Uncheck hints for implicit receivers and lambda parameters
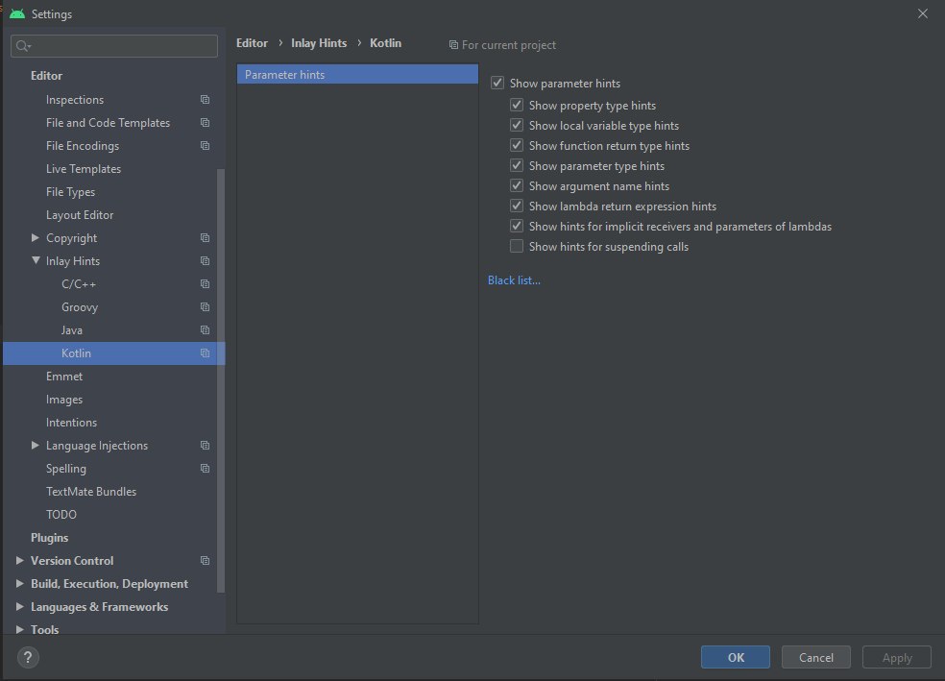The height and width of the screenshot is (681, 945). pyautogui.click(x=517, y=226)
